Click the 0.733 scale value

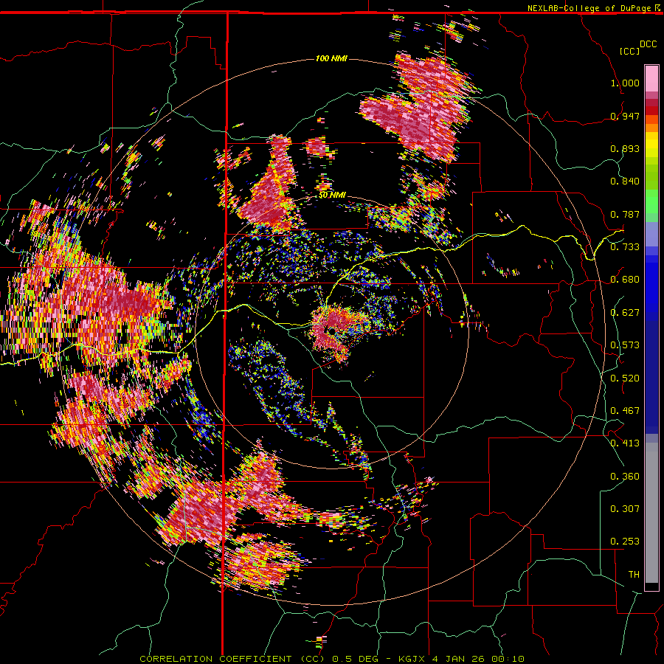625,247
